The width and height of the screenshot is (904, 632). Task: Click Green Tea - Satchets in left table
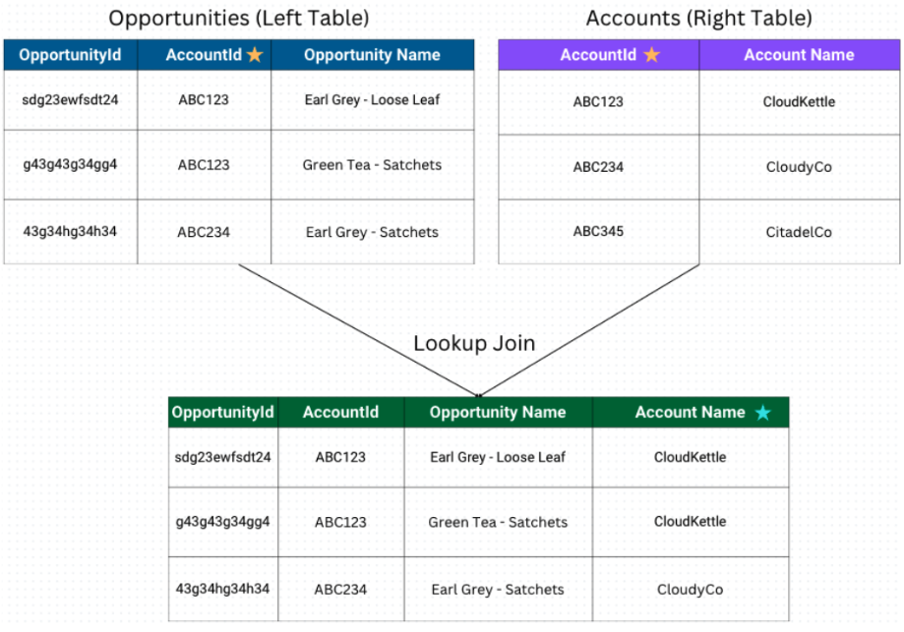(373, 165)
